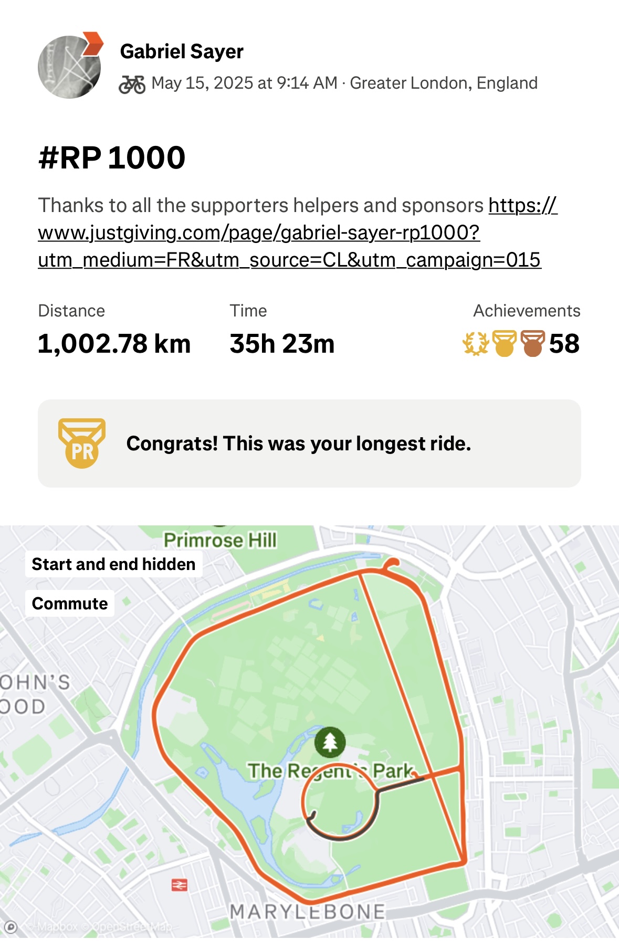Click the green tree marker for Regent's Park
The width and height of the screenshot is (619, 950).
click(330, 742)
